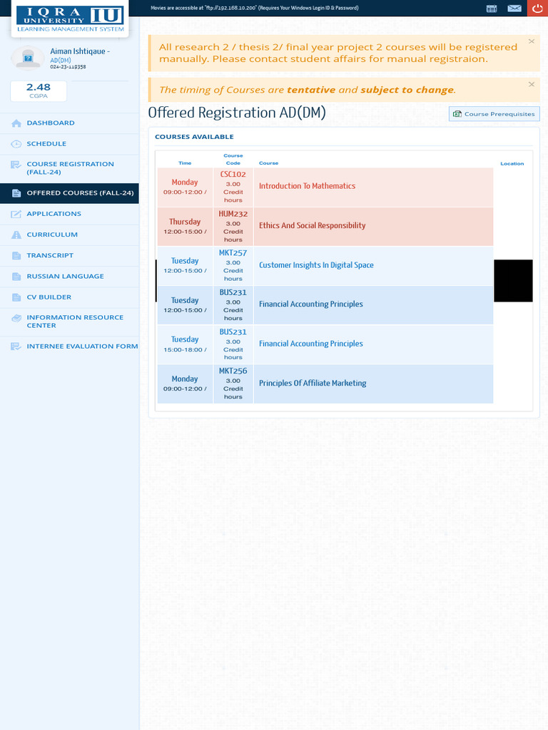
Task: Click the CV Builder file icon
Action: pyautogui.click(x=16, y=297)
